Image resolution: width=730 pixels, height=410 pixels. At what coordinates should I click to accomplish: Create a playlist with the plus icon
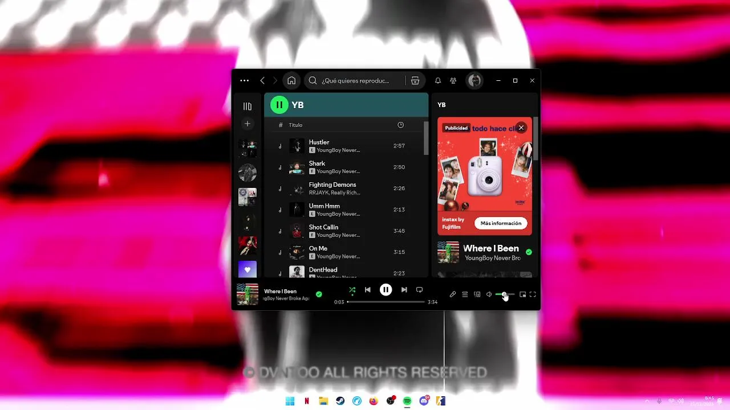click(248, 124)
